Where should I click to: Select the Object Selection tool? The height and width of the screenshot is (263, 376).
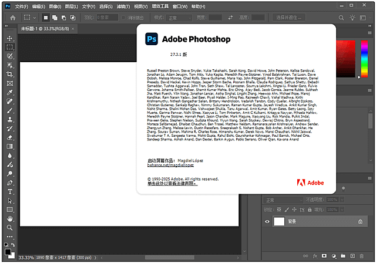tap(9, 65)
